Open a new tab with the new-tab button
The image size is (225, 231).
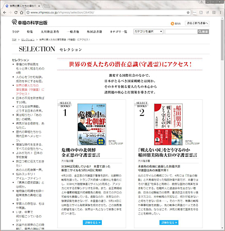pyautogui.click(x=47, y=6)
